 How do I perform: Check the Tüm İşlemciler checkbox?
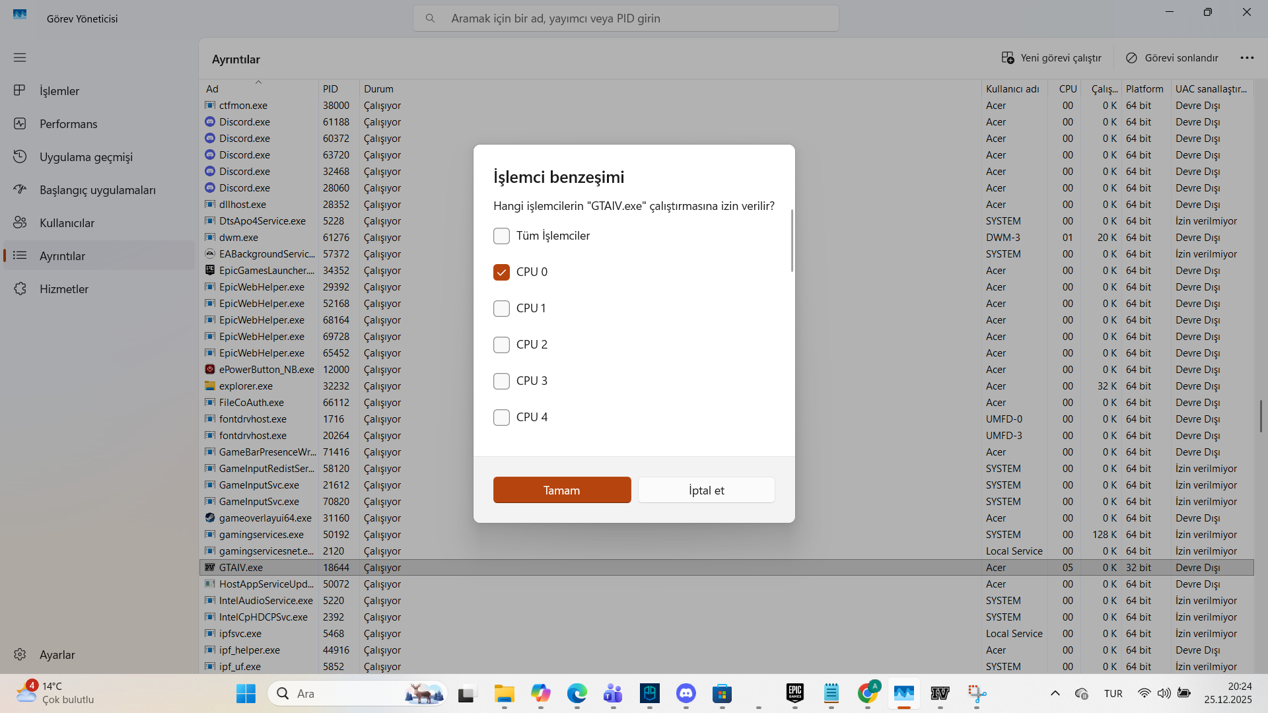pos(501,236)
